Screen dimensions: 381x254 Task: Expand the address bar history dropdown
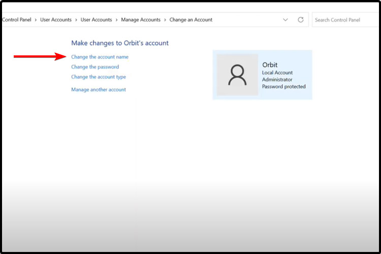click(x=285, y=20)
